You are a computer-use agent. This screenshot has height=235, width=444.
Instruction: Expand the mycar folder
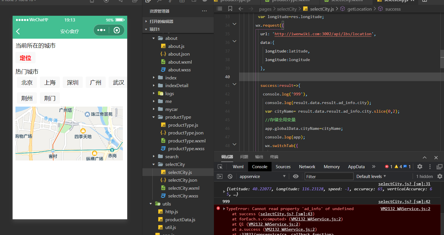click(x=154, y=109)
